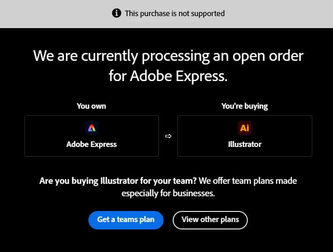Click the "You own" heading label
This screenshot has width=333, height=252.
click(x=91, y=106)
